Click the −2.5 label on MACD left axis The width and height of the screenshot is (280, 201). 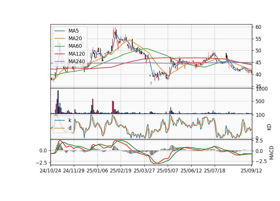tap(41, 163)
